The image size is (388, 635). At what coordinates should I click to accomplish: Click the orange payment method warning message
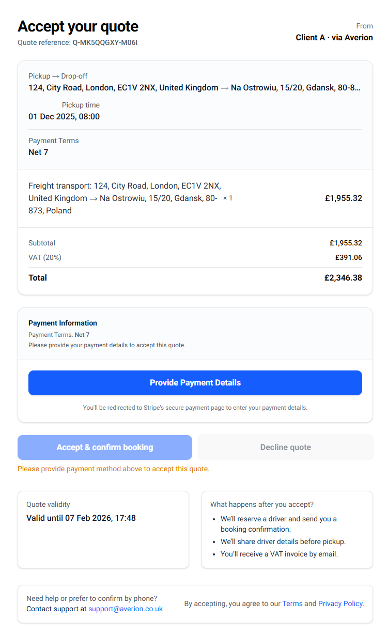113,469
